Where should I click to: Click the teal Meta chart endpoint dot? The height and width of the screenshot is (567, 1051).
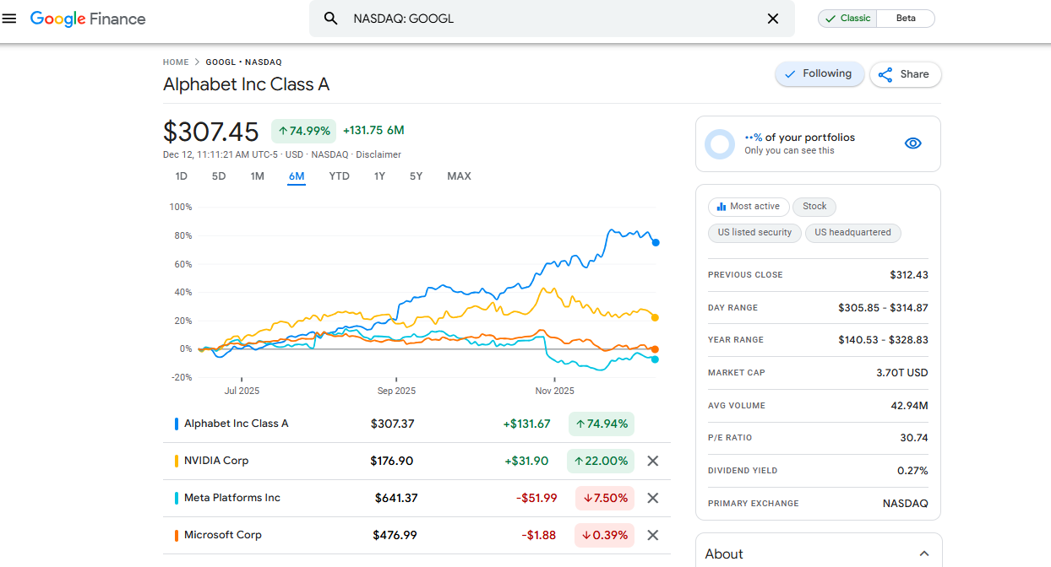[x=655, y=359]
